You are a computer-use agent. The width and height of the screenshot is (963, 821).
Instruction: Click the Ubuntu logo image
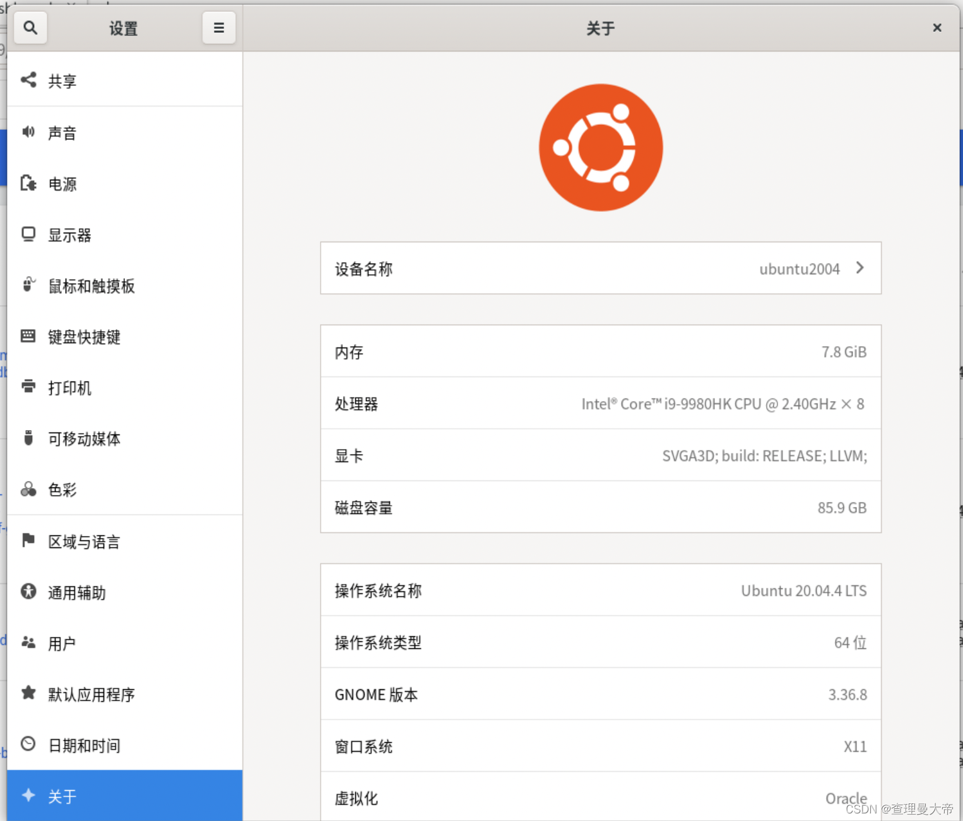click(601, 148)
